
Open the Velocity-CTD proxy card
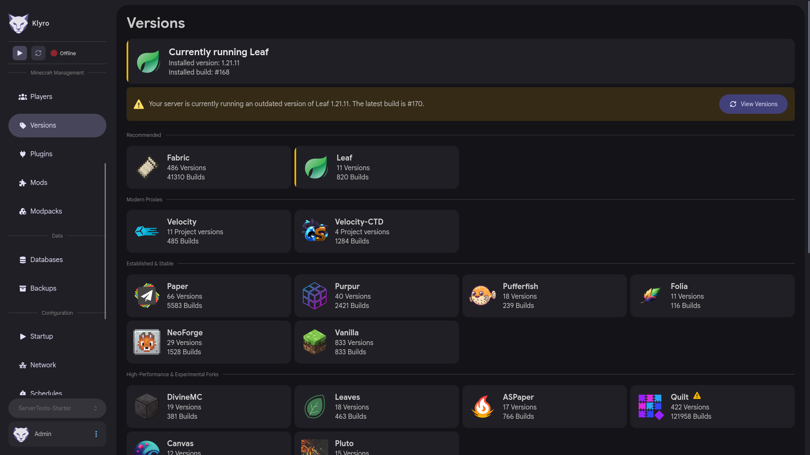coord(377,231)
